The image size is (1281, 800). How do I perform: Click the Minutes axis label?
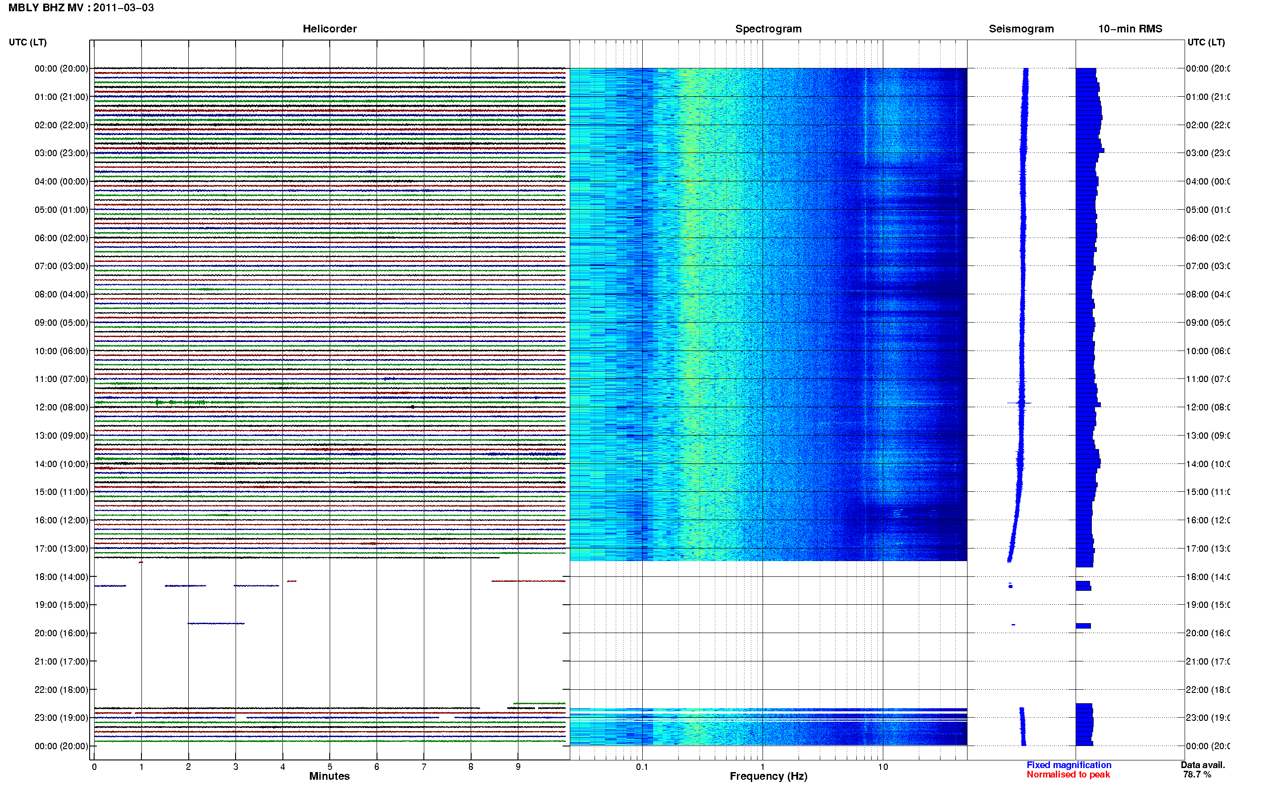click(x=329, y=776)
